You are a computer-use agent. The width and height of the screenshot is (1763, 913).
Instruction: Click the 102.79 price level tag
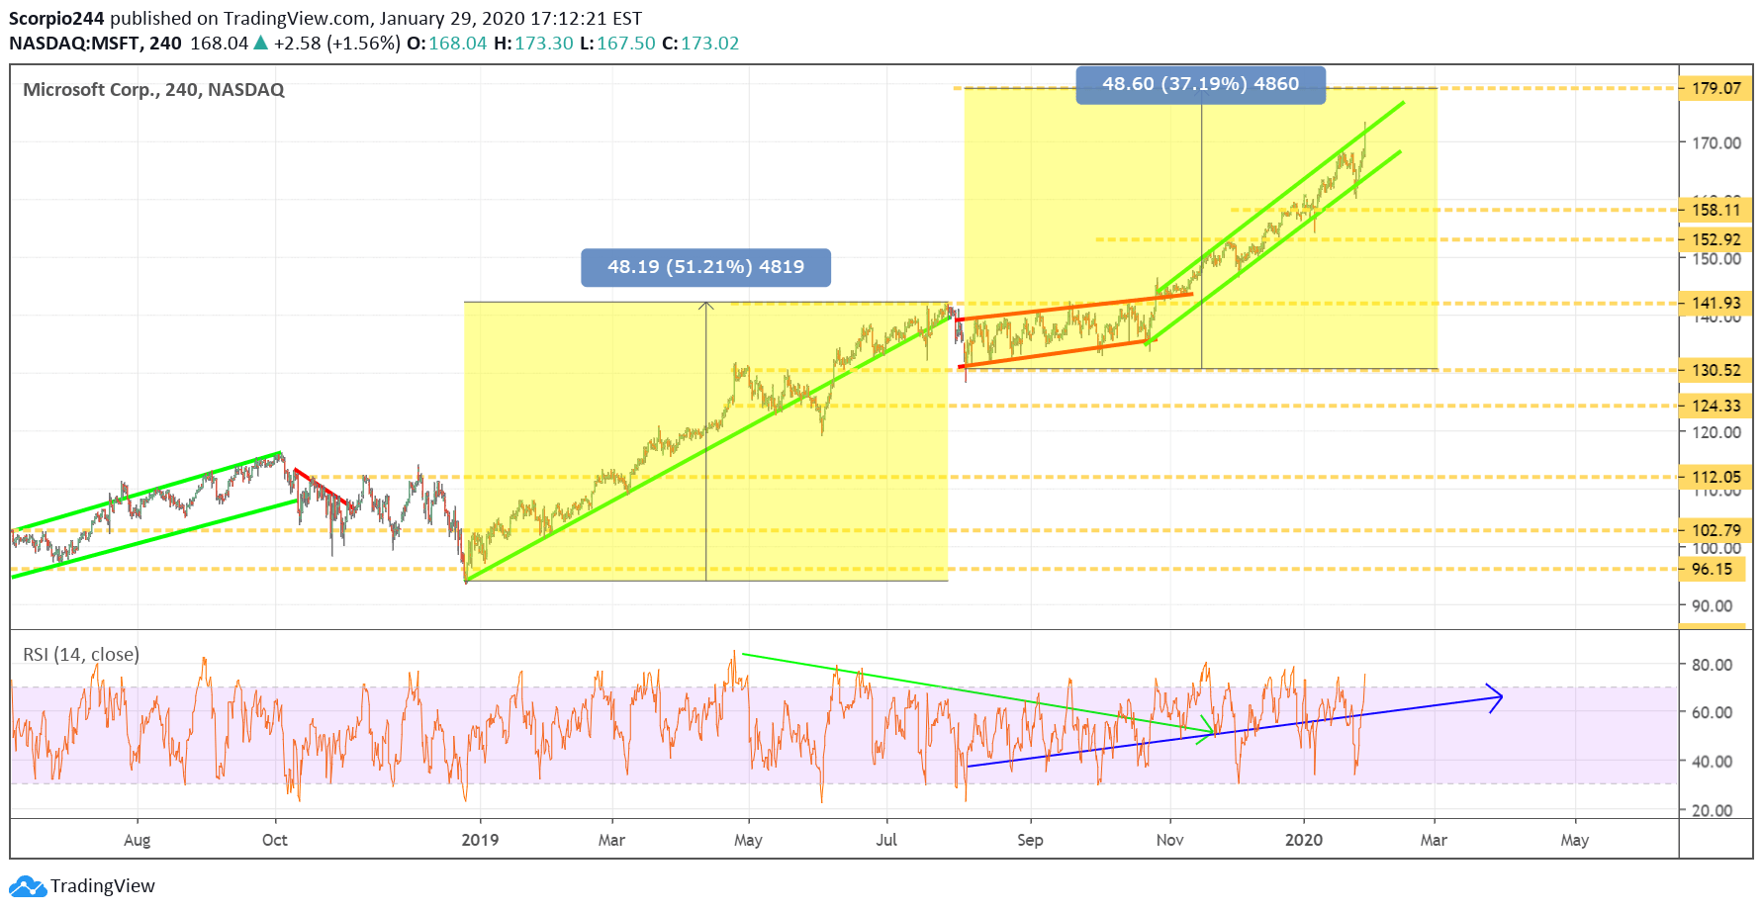coord(1716,530)
